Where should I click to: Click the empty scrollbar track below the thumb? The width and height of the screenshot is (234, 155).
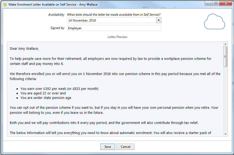[x=225, y=101]
